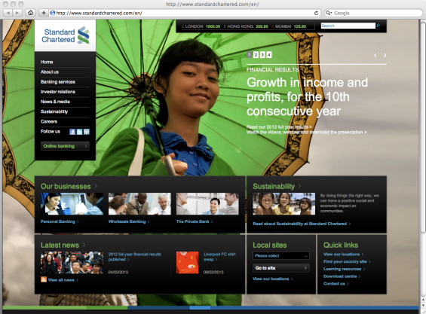The width and height of the screenshot is (426, 314).
Task: Open the Please select local sites dropdown
Action: click(281, 256)
